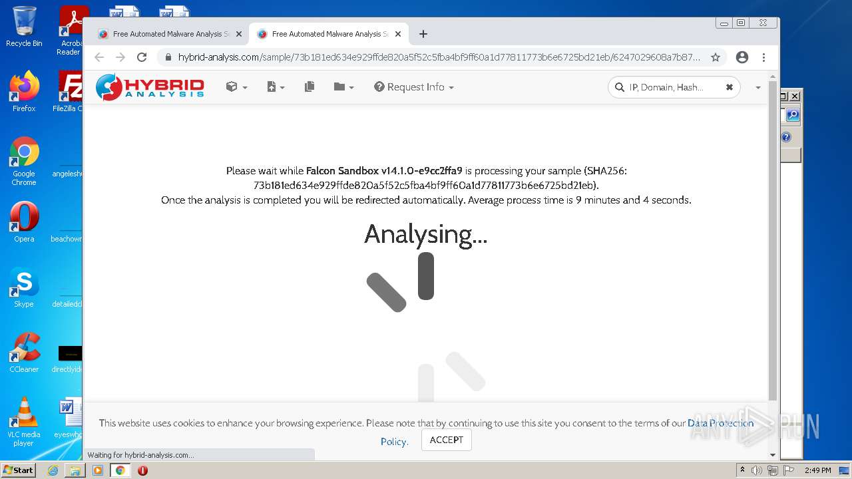Focus the IP, Domain, Hash search field

pyautogui.click(x=674, y=87)
